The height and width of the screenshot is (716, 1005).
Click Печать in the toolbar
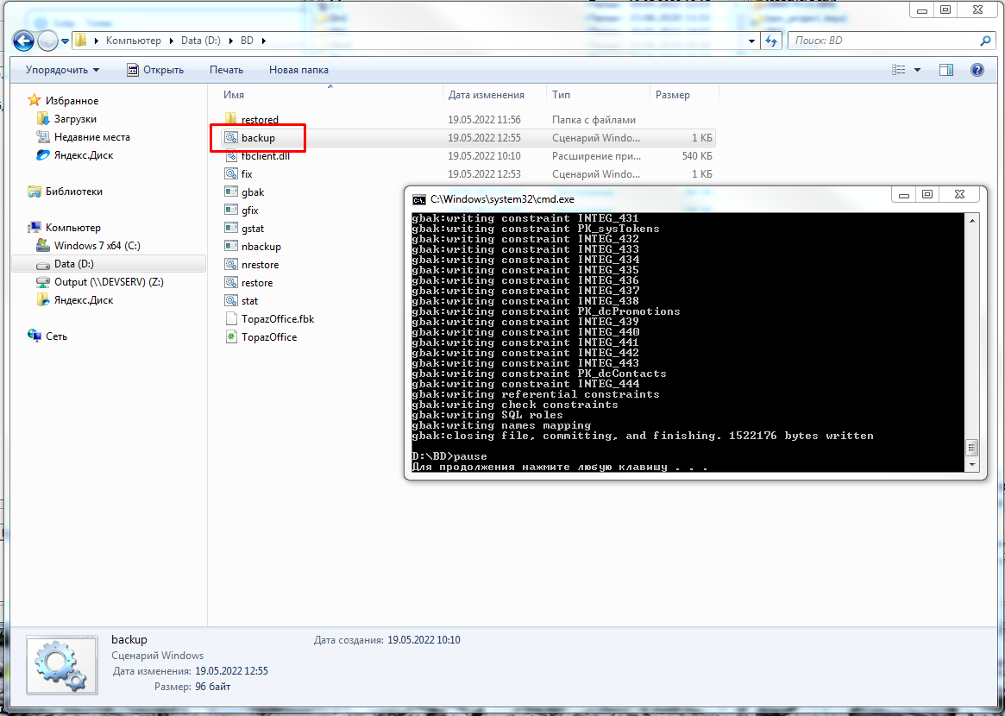click(x=226, y=70)
